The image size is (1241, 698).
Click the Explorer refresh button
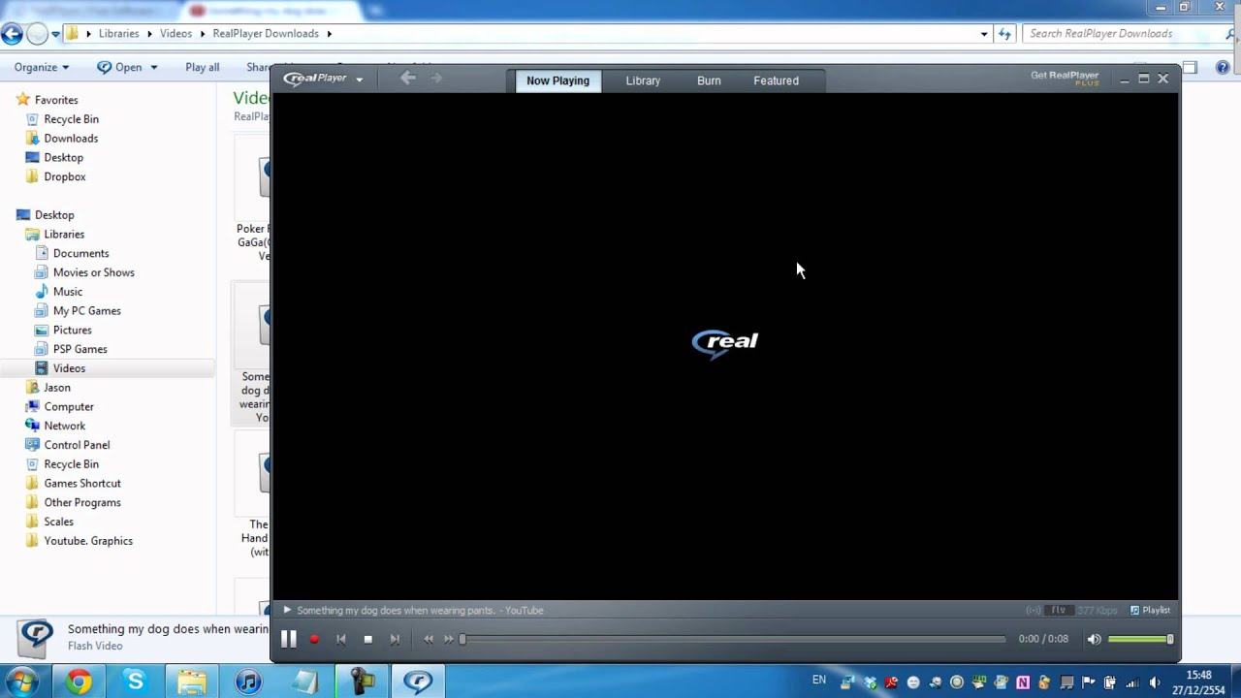tap(1004, 34)
